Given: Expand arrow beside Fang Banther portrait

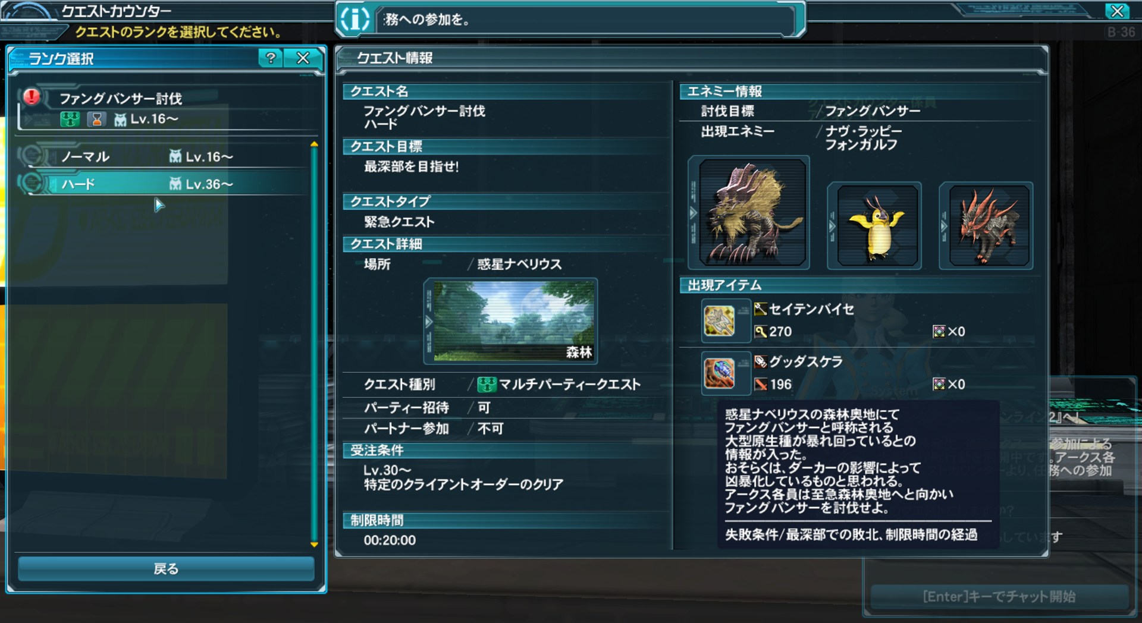Looking at the screenshot, I should [693, 213].
